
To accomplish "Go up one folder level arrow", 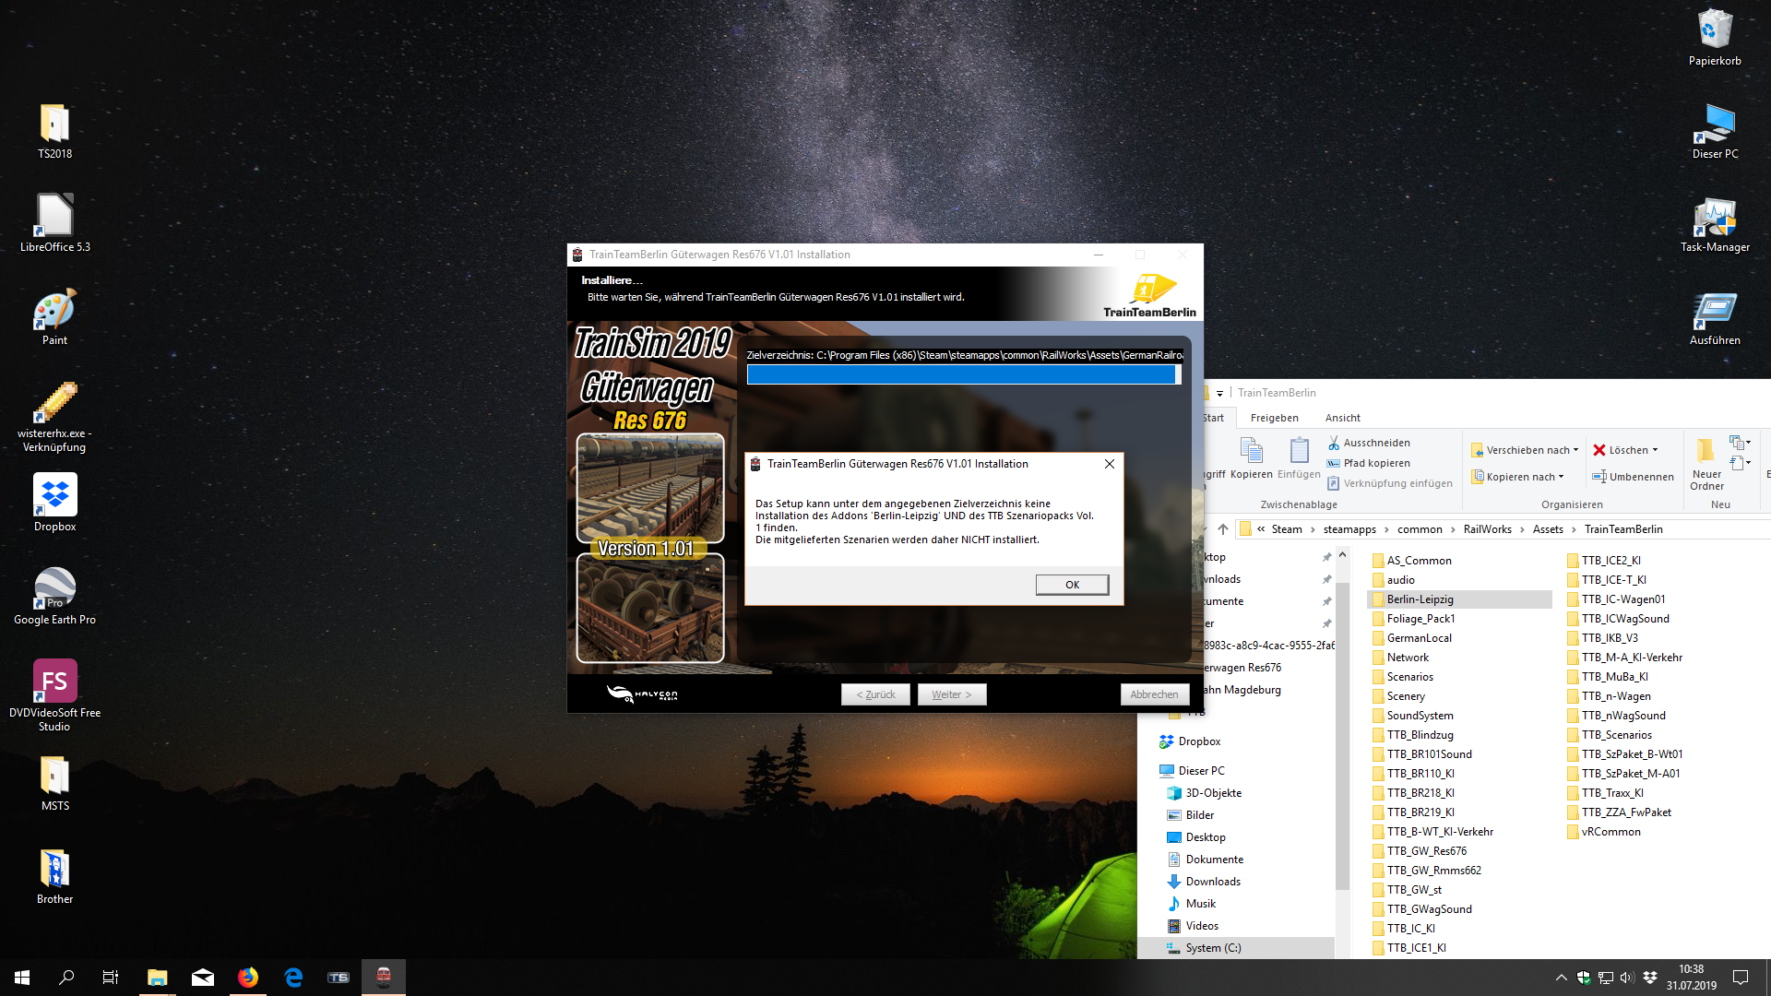I will pos(1223,529).
